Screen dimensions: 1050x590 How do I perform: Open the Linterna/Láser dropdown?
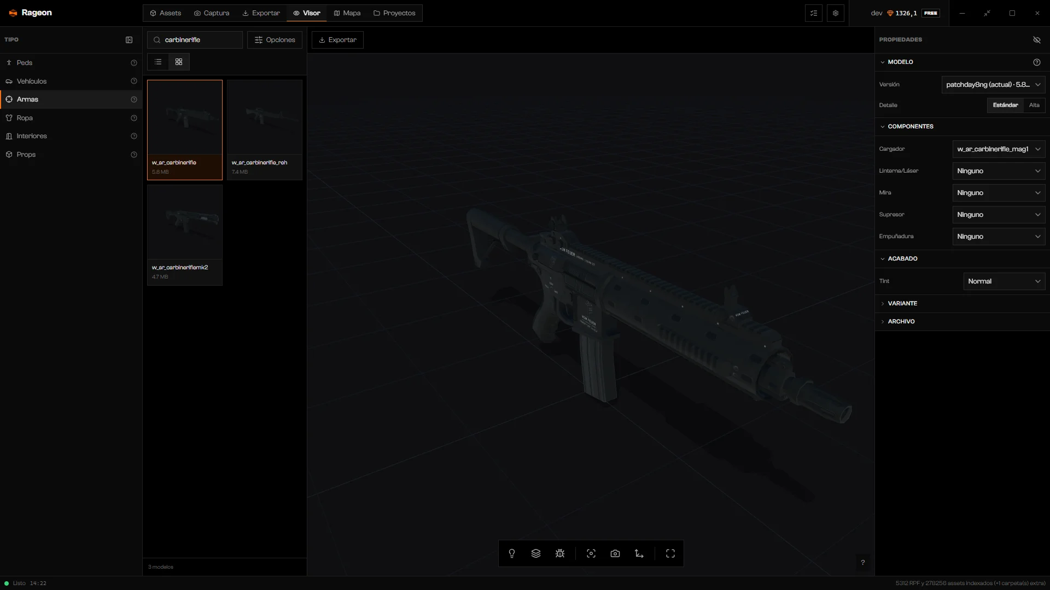[x=999, y=171]
